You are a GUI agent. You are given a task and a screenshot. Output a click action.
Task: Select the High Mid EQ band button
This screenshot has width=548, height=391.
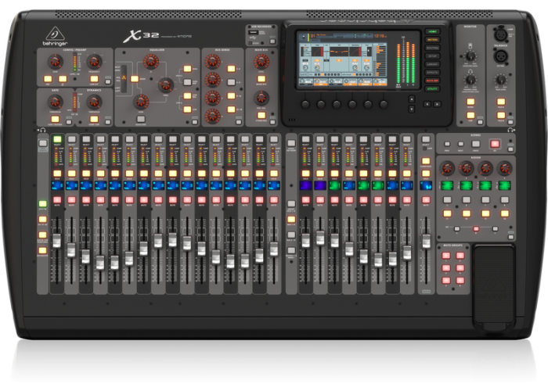click(188, 82)
